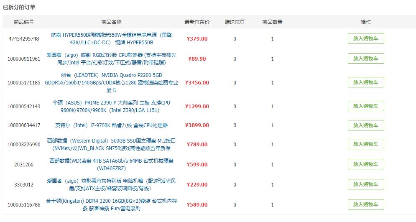Click the 商品数量 column header

tap(273, 22)
